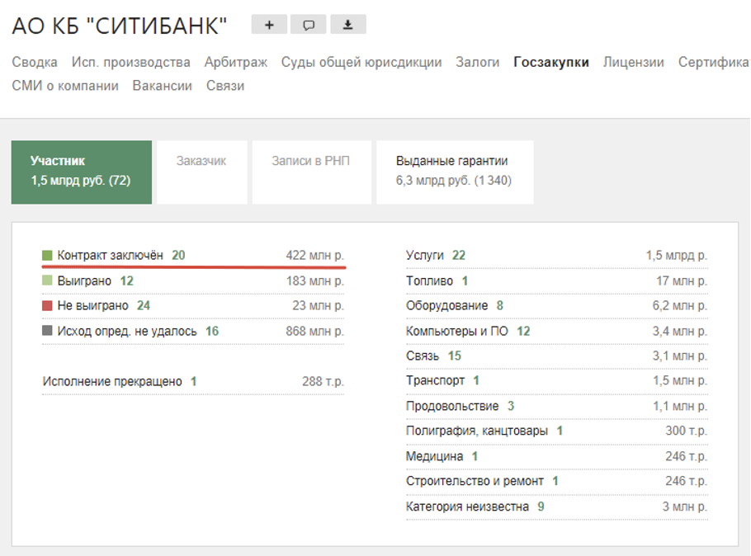
Task: Click the Услуги category link
Action: point(426,255)
